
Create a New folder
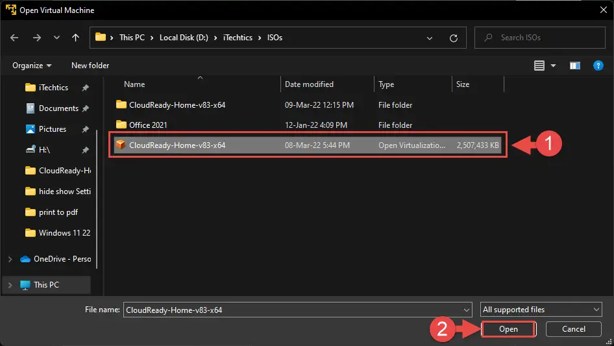90,66
